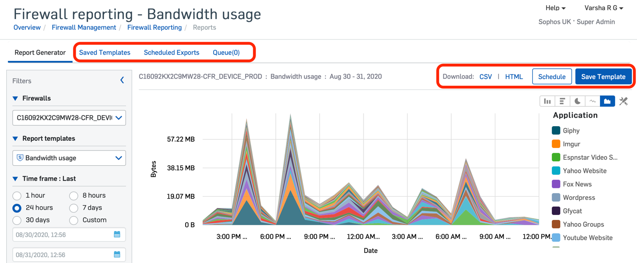Collapse the Filters sidebar panel
The height and width of the screenshot is (263, 637).
click(x=122, y=80)
